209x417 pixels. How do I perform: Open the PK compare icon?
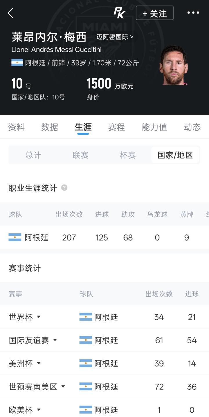click(x=119, y=13)
